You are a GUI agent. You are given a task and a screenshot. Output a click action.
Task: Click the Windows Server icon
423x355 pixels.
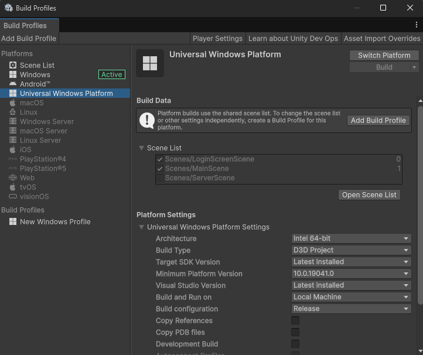pyautogui.click(x=13, y=121)
